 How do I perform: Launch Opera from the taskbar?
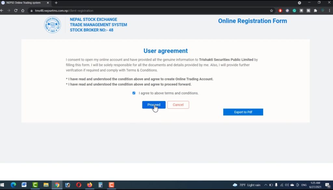point(79,185)
